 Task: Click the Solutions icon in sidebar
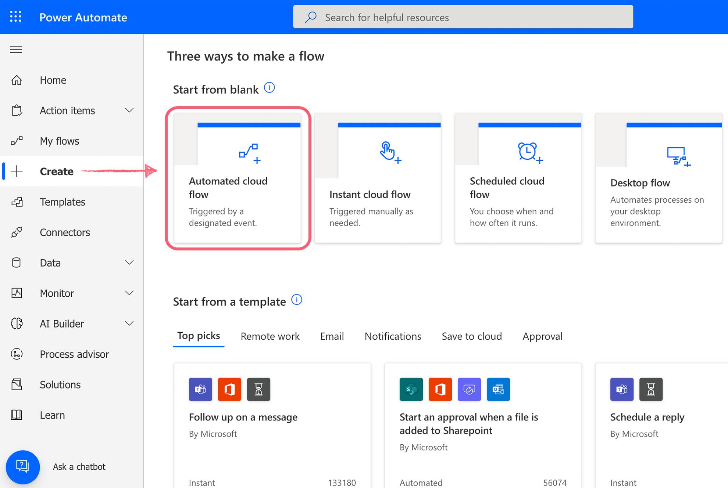[17, 384]
